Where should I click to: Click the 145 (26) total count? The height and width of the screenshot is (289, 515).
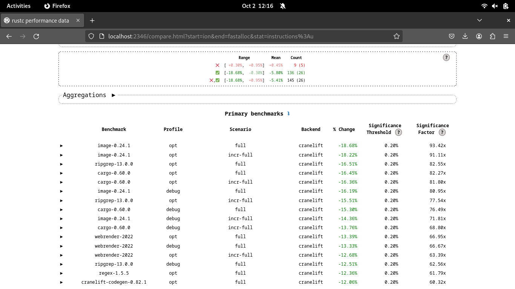click(296, 81)
